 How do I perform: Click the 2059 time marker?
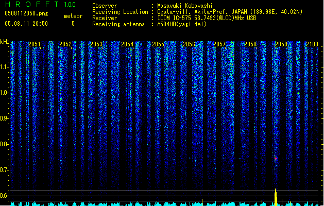point(281,44)
